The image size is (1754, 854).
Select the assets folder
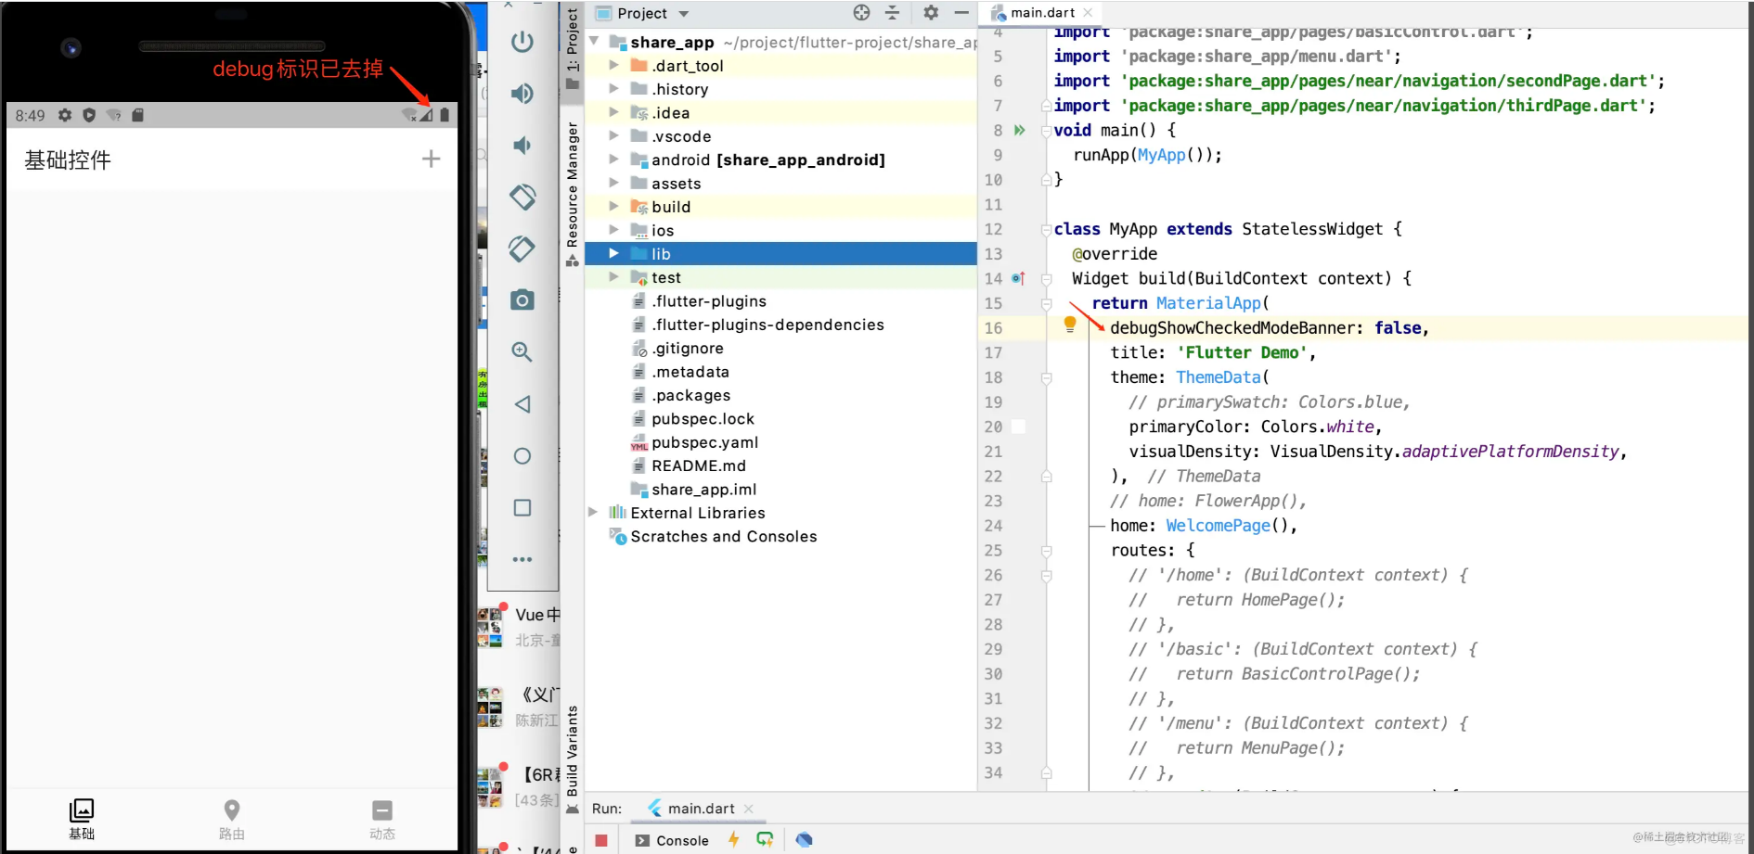(x=676, y=184)
